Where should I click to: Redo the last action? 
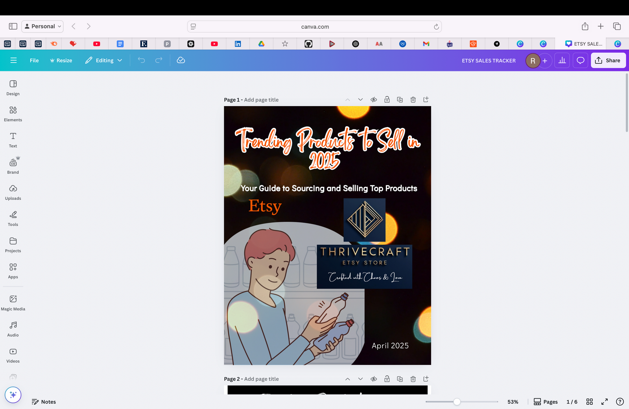(x=159, y=60)
